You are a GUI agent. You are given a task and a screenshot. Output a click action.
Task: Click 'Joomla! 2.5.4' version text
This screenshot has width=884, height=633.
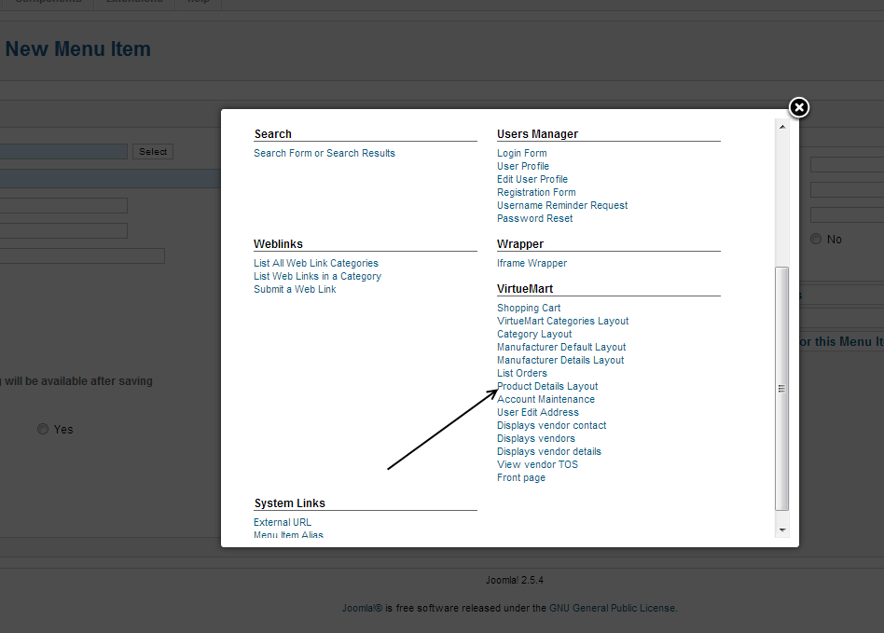(x=515, y=580)
